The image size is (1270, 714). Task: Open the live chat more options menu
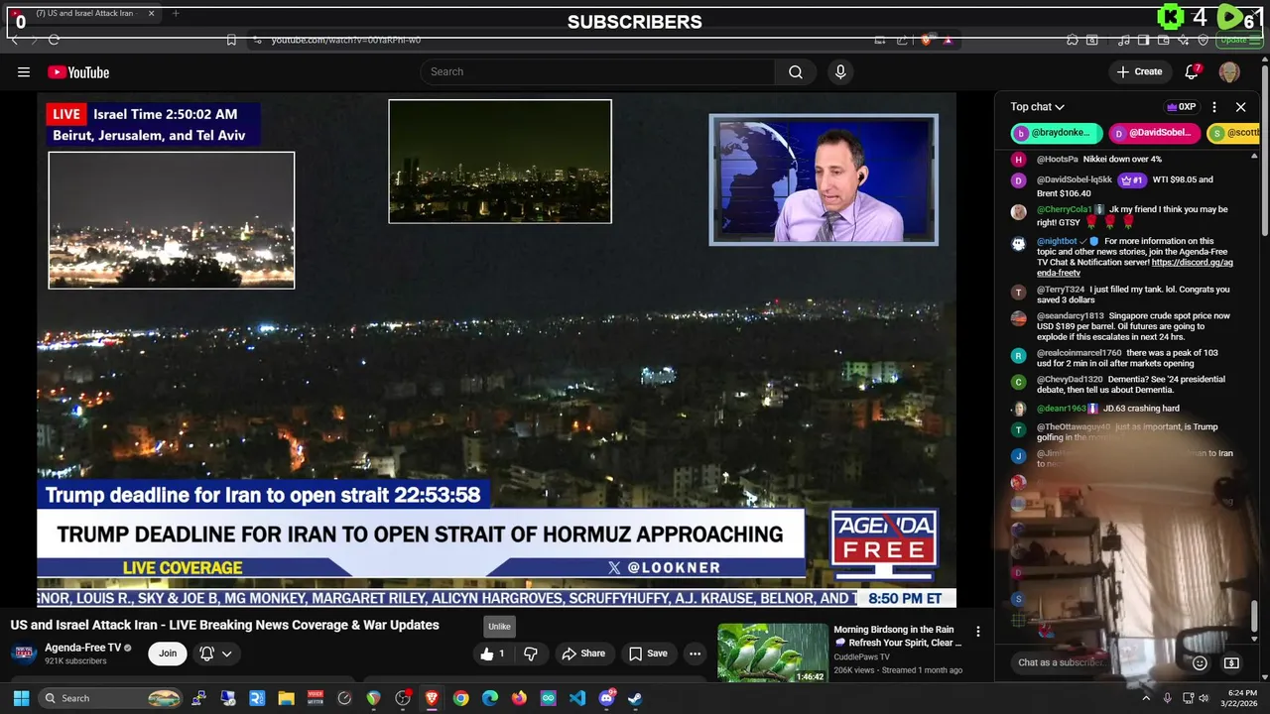pos(1214,107)
